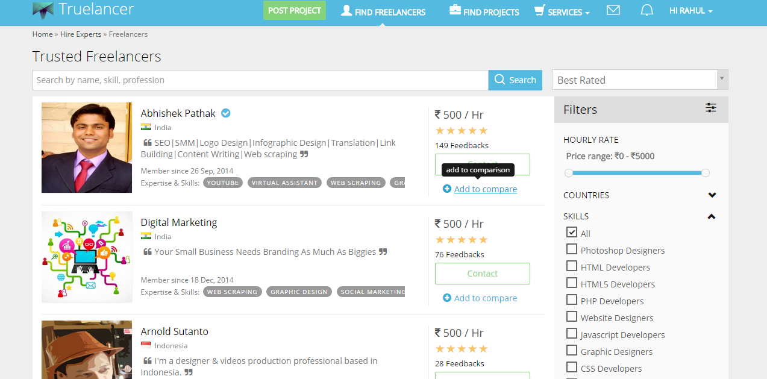This screenshot has width=767, height=379.
Task: Open the Find Projects menu item
Action: (x=484, y=11)
